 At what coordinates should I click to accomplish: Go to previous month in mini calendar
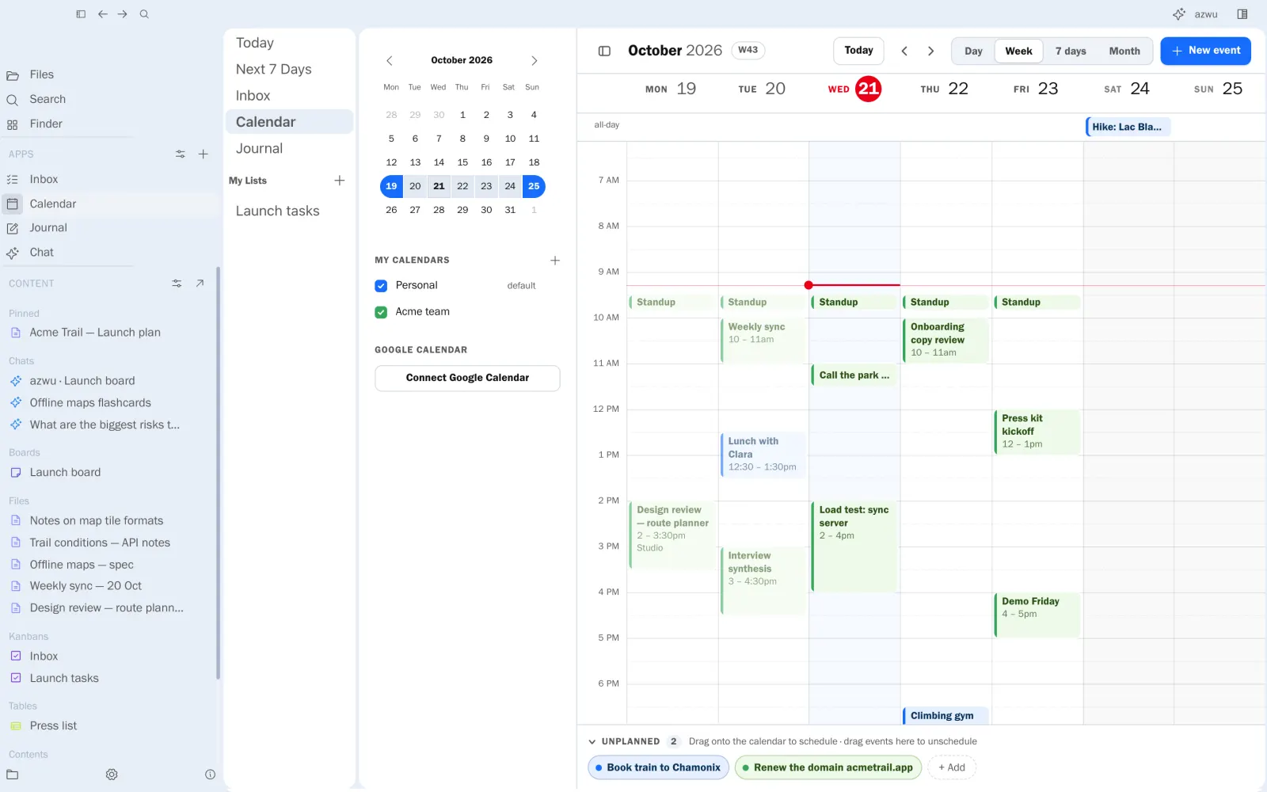(x=389, y=61)
